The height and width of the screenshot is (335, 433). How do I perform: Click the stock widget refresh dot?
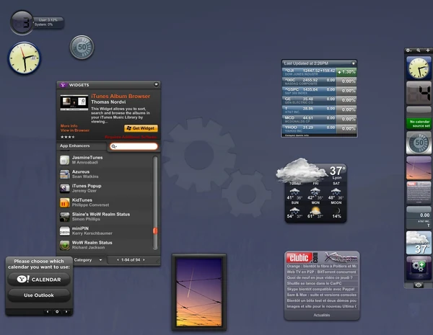pos(353,63)
